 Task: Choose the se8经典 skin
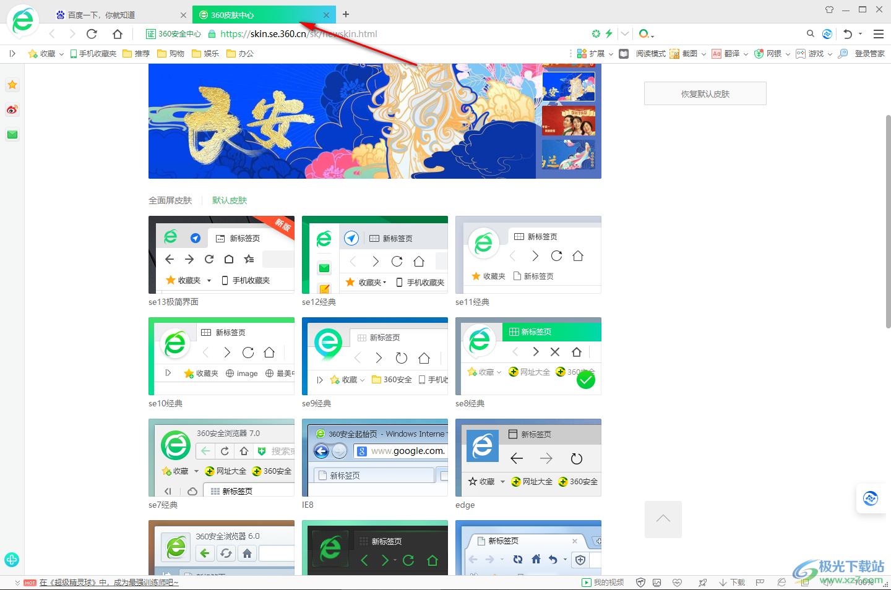coord(528,356)
